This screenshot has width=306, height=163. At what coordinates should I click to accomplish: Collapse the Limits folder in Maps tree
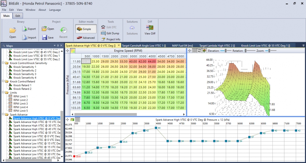tap(3, 93)
